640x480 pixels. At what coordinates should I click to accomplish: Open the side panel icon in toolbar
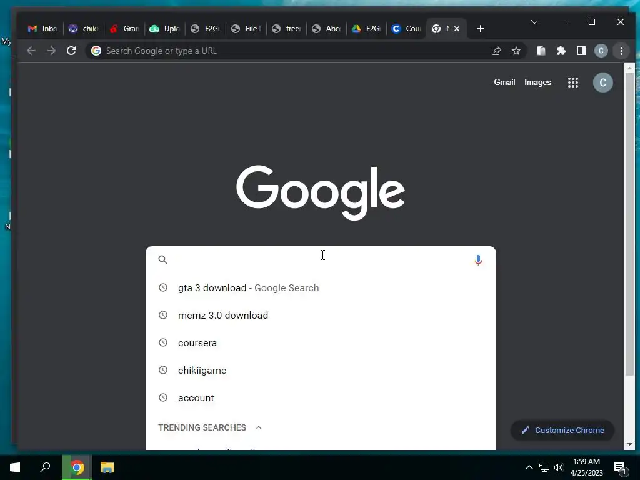point(581,51)
